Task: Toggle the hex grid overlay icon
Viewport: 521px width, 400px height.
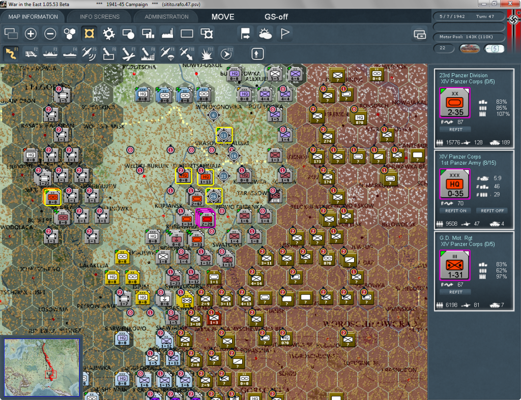Action: [x=69, y=34]
